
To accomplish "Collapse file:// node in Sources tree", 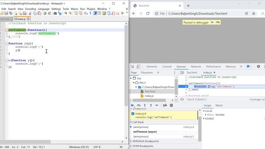I will point(133,83).
